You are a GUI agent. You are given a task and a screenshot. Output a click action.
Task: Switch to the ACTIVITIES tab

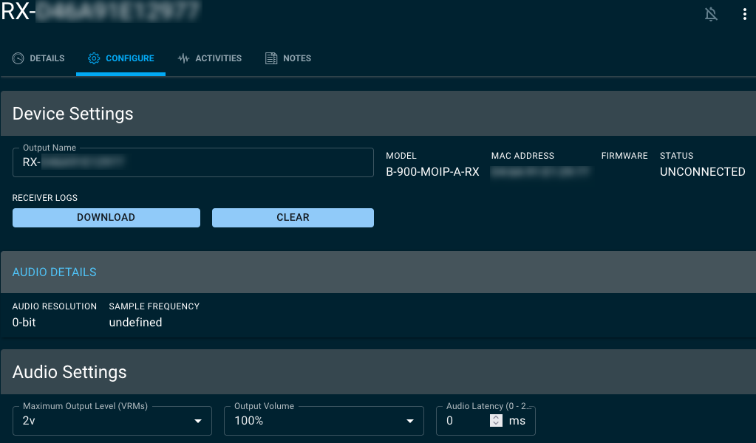click(x=217, y=58)
